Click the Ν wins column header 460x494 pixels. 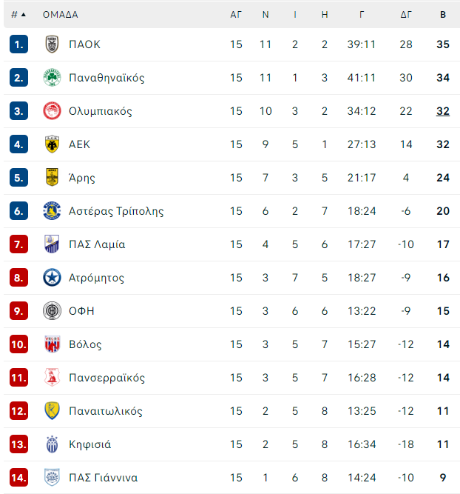click(x=265, y=15)
